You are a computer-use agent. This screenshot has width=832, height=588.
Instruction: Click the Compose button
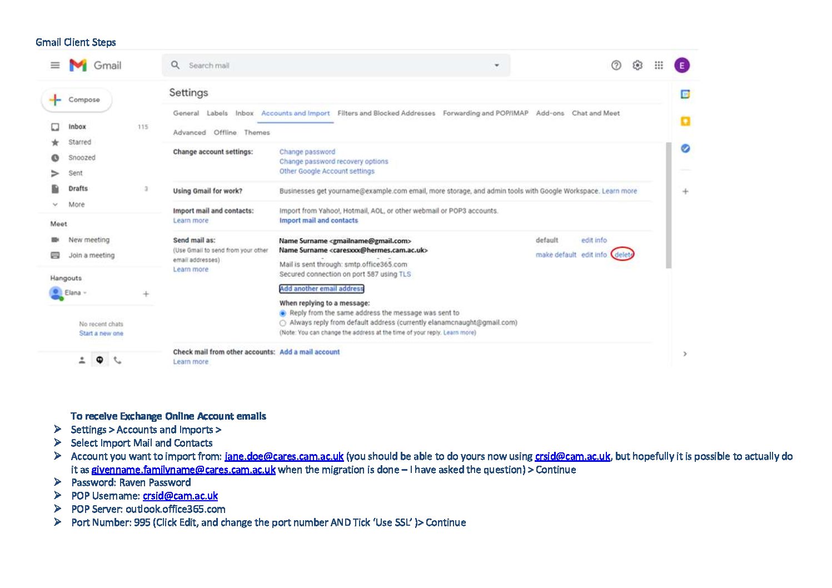(77, 100)
